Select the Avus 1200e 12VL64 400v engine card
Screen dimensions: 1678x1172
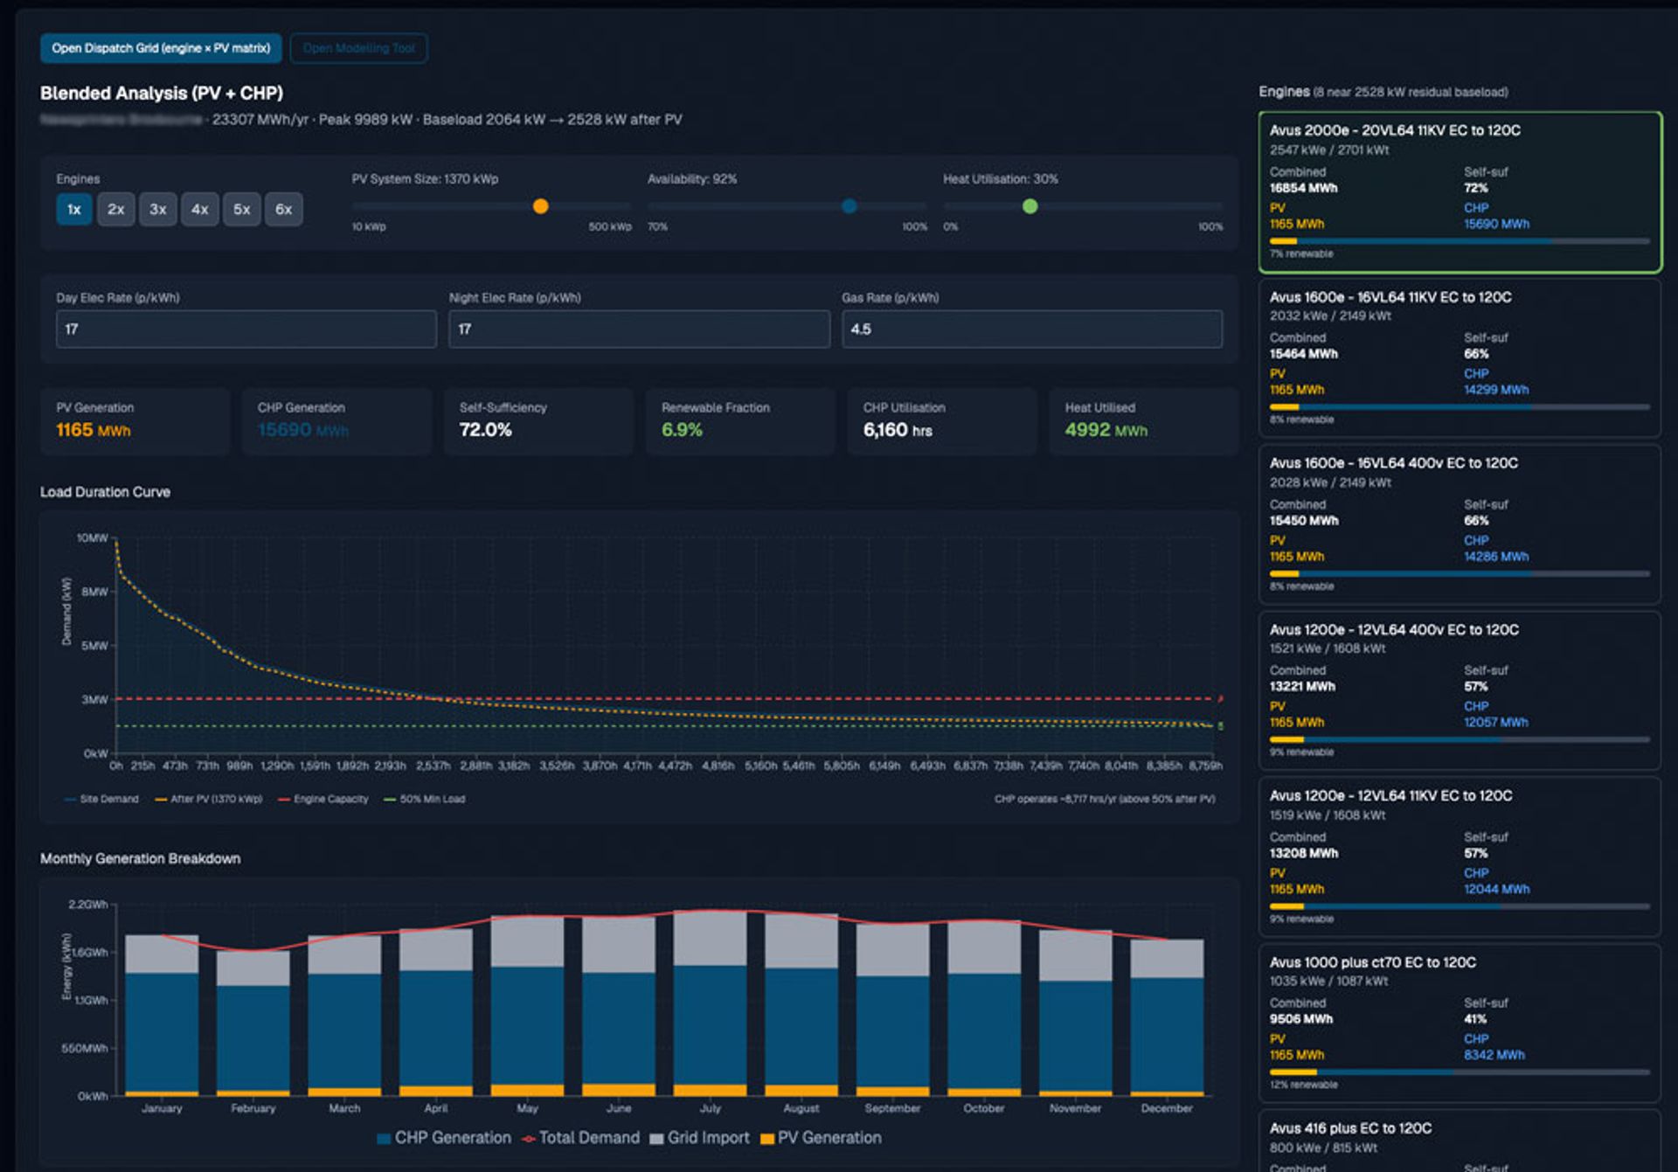[x=1460, y=690]
